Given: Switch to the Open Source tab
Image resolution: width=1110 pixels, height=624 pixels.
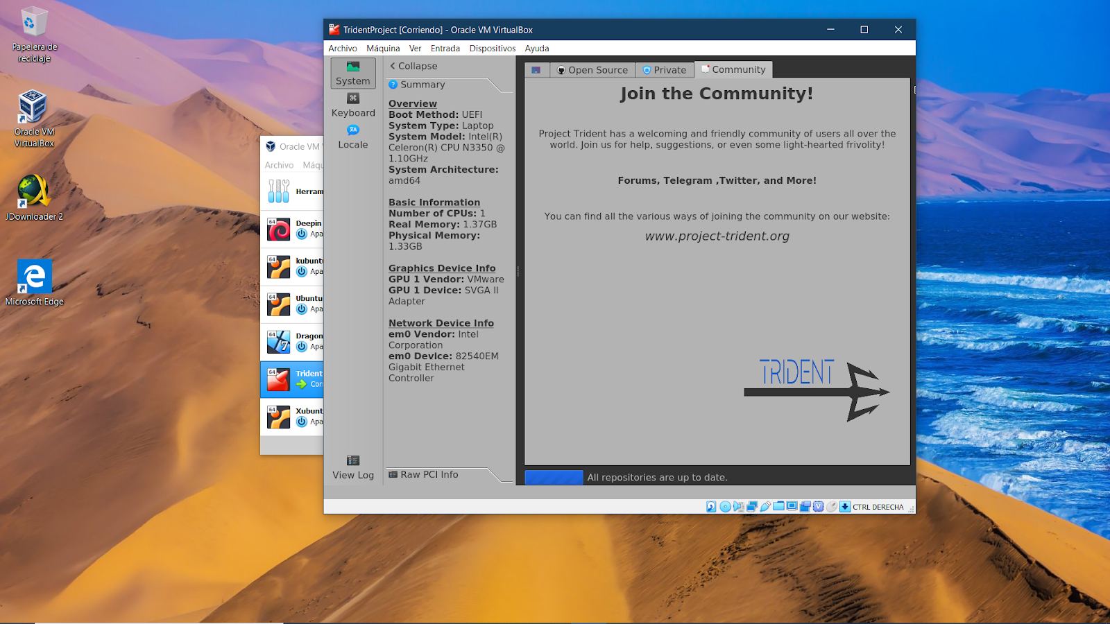Looking at the screenshot, I should [593, 70].
